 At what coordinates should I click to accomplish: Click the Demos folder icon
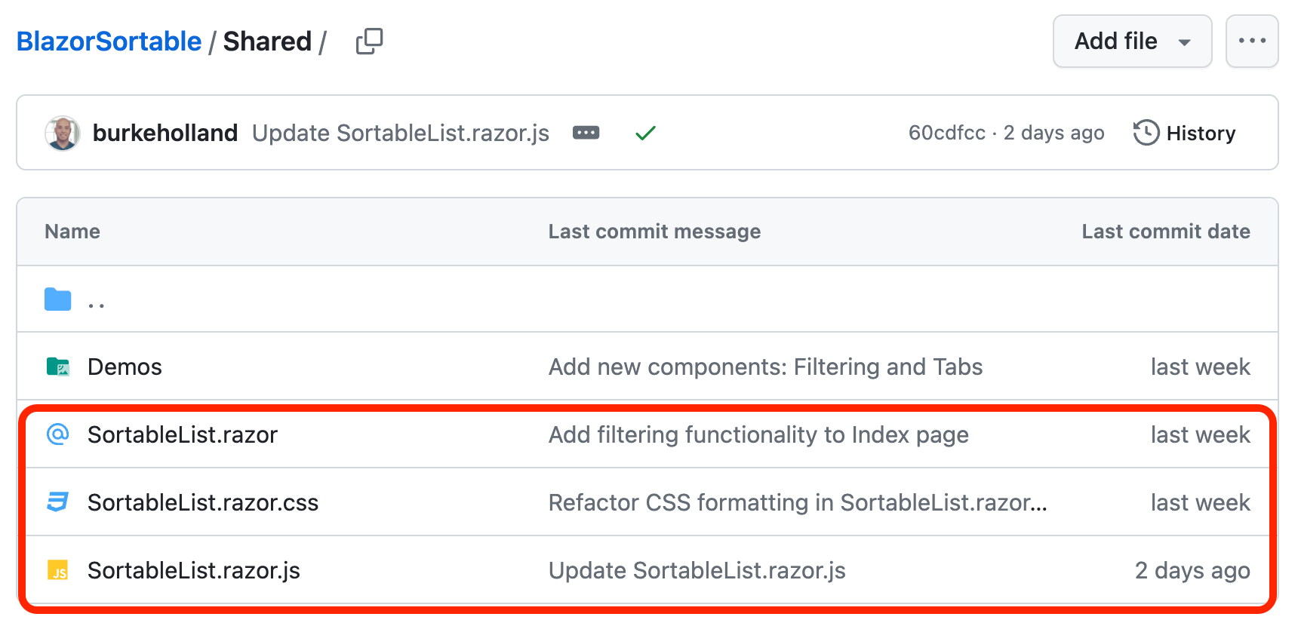58,367
